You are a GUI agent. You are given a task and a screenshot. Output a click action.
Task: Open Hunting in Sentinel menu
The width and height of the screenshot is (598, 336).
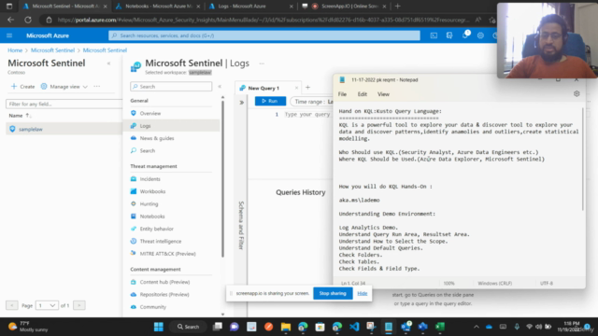coord(149,204)
